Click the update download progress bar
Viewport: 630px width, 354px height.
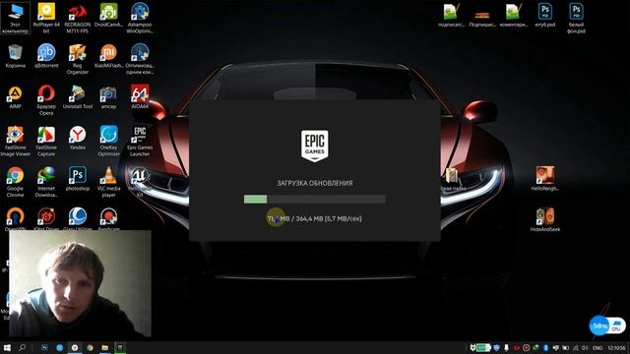tap(315, 199)
